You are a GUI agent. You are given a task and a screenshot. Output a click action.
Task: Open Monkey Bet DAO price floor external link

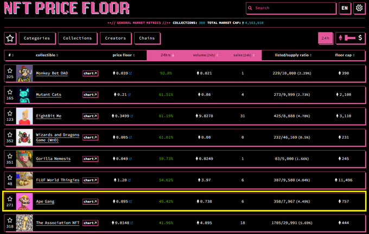pyautogui.click(x=131, y=73)
